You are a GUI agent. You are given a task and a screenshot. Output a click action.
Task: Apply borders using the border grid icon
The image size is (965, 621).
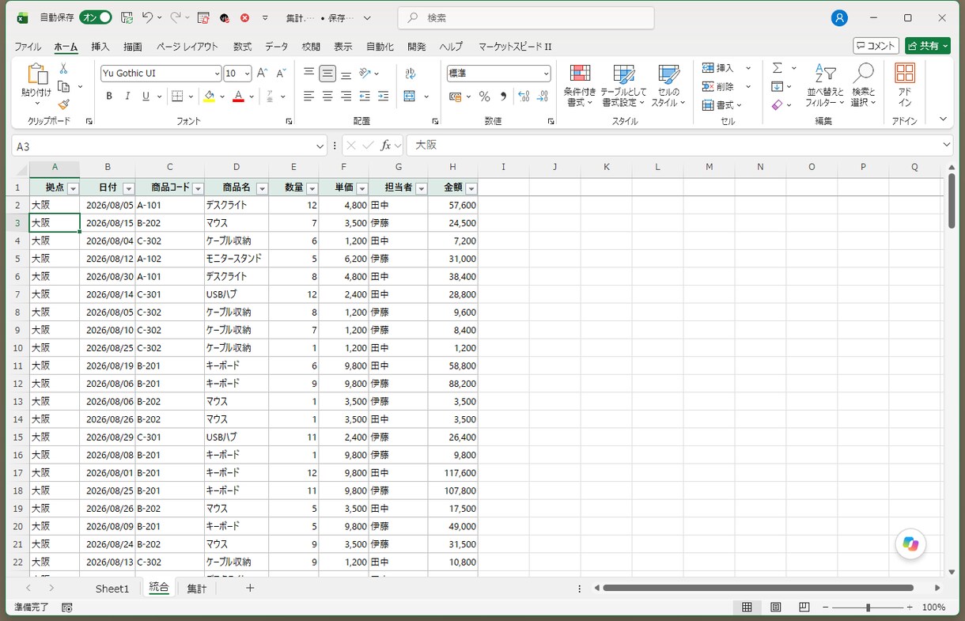177,97
